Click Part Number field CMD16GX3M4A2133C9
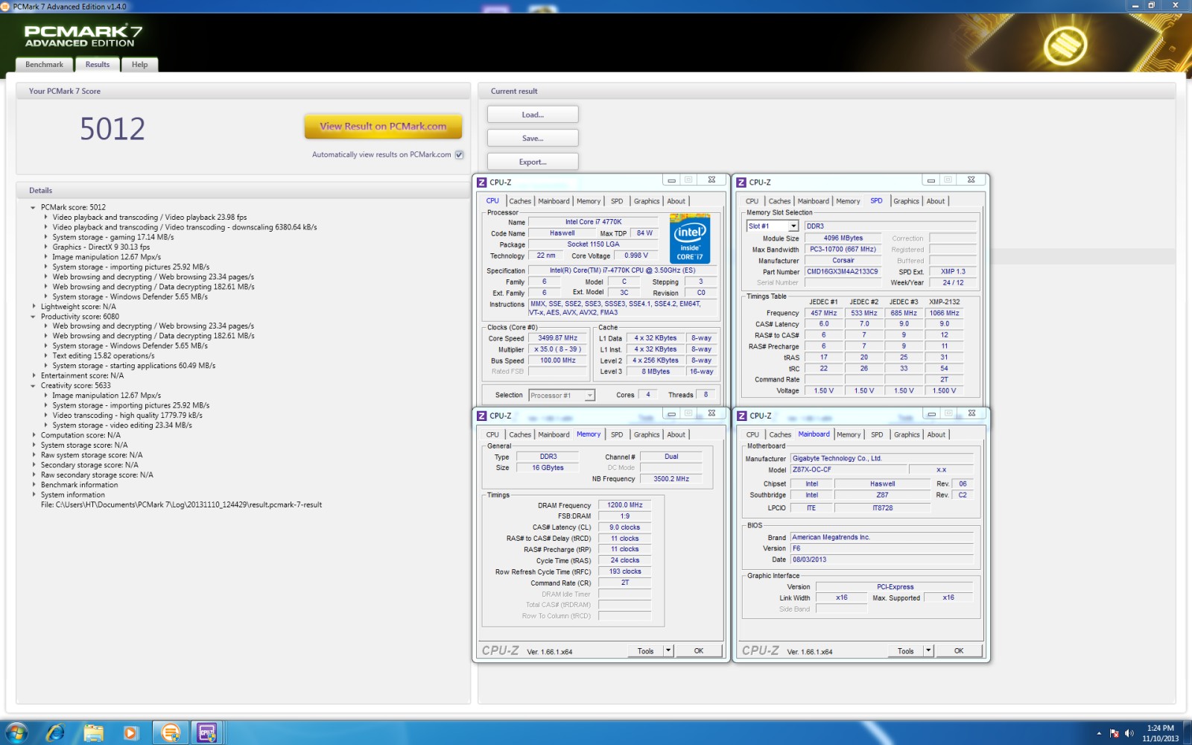1192x745 pixels. (x=843, y=272)
